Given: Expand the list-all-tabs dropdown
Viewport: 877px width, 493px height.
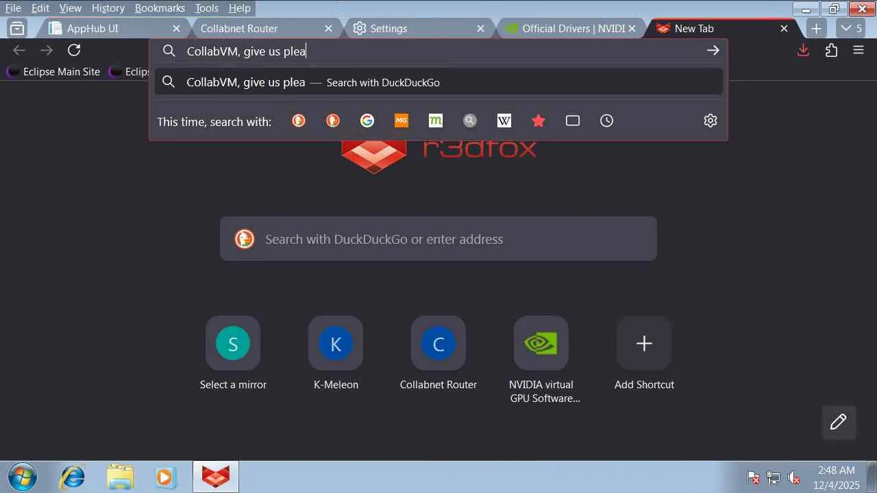Looking at the screenshot, I should [x=852, y=29].
